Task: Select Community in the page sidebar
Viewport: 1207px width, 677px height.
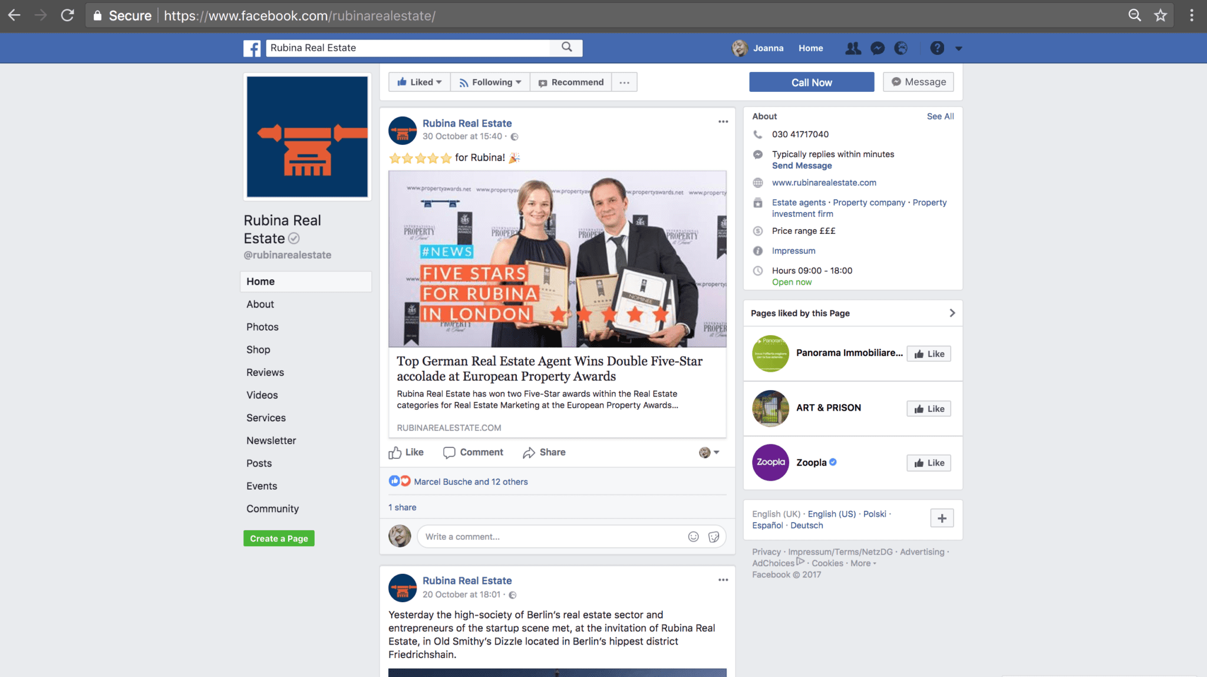Action: point(272,508)
